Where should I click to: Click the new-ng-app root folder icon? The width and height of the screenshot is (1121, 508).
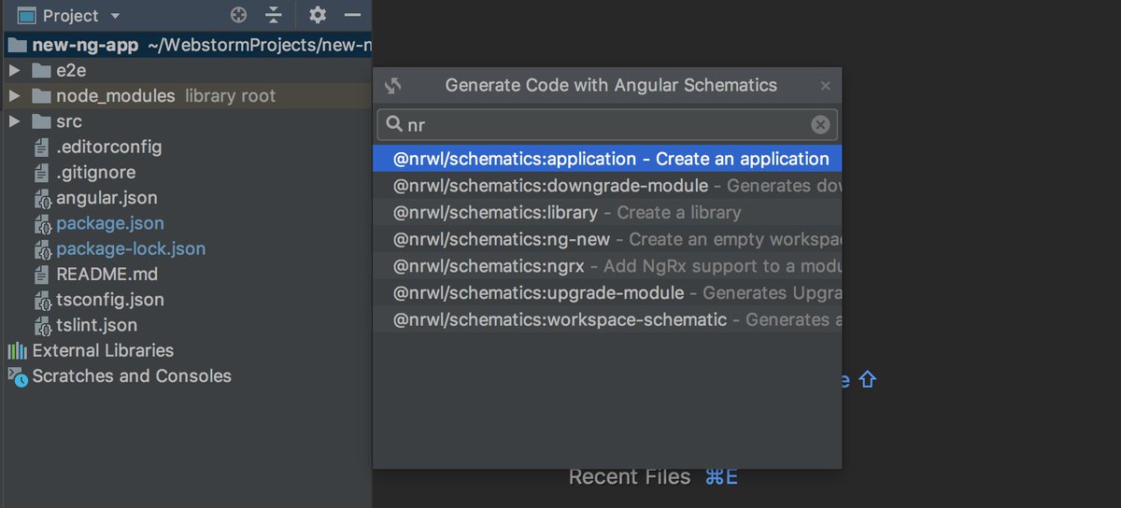17,45
